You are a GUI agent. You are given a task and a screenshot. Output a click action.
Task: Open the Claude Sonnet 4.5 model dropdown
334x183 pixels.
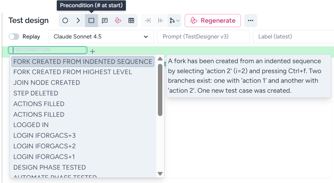coord(101,36)
